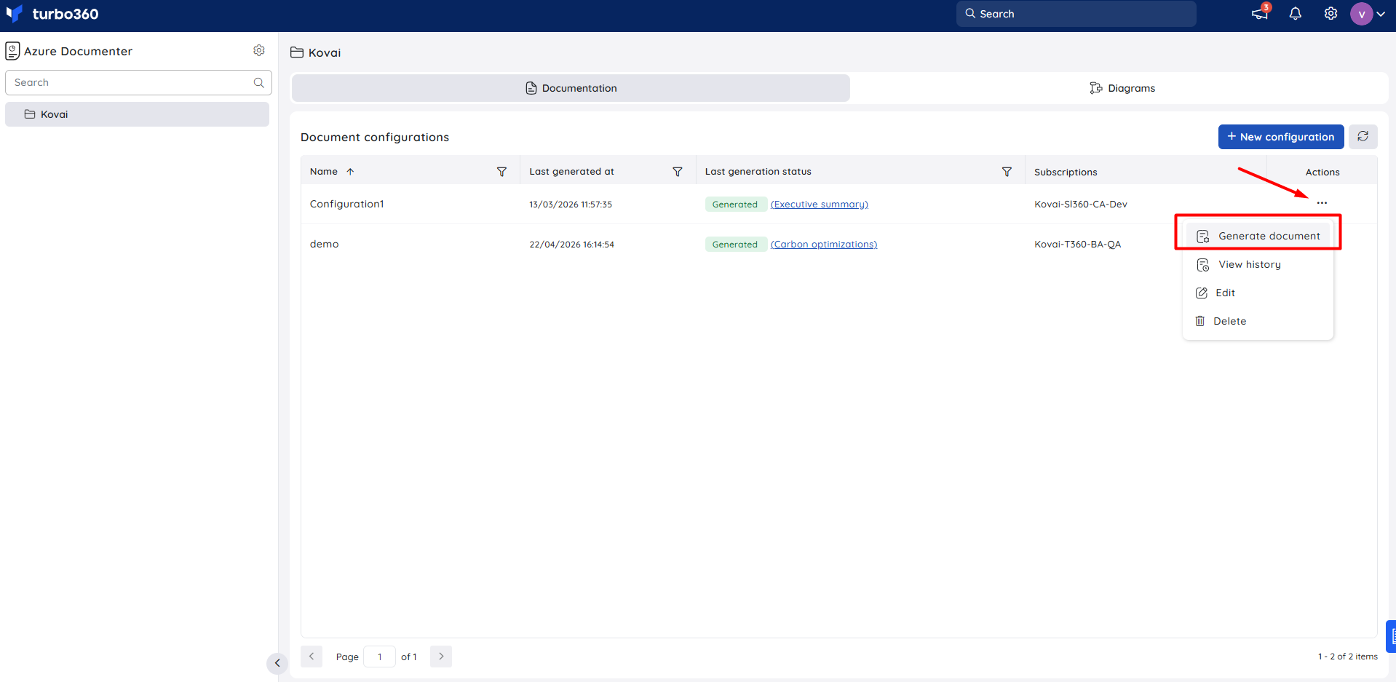1396x682 pixels.
Task: Choose View history from the menu
Action: 1258,264
